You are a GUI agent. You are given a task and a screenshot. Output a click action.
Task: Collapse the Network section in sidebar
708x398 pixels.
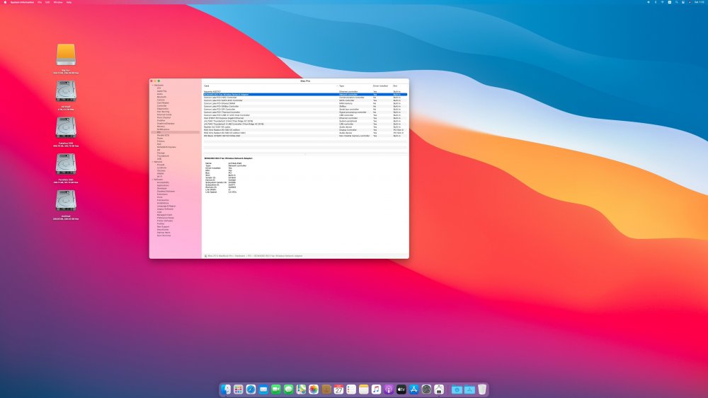(153, 162)
